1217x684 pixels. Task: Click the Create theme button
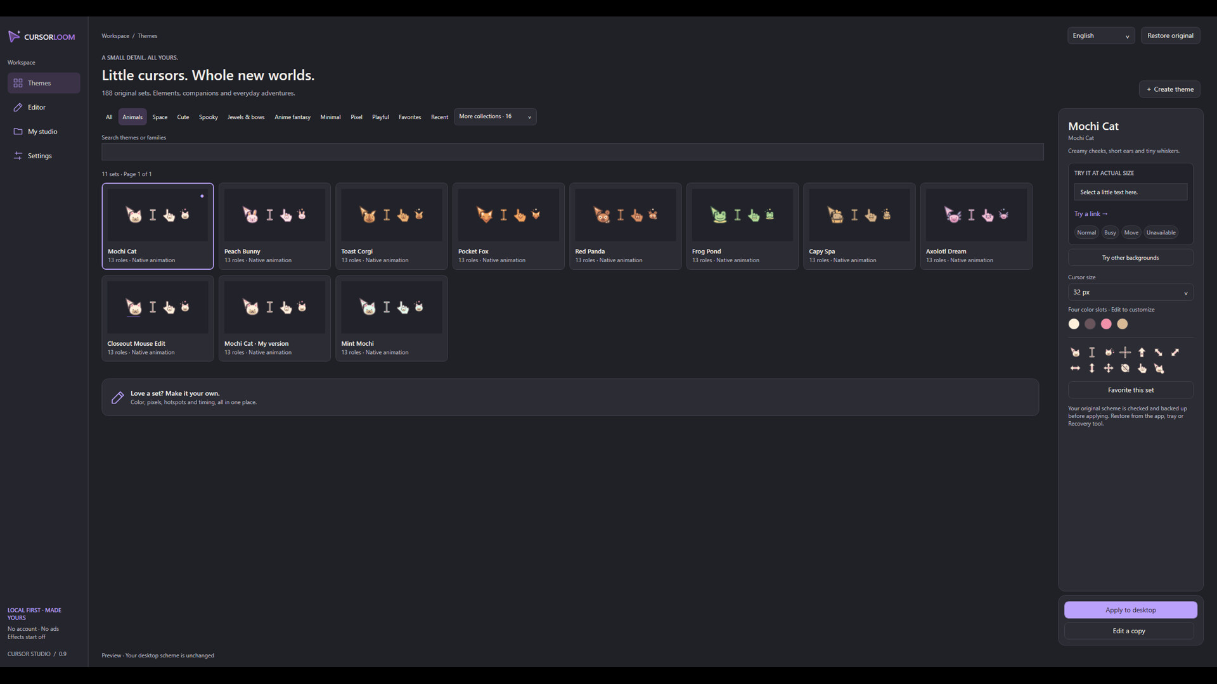[1169, 89]
